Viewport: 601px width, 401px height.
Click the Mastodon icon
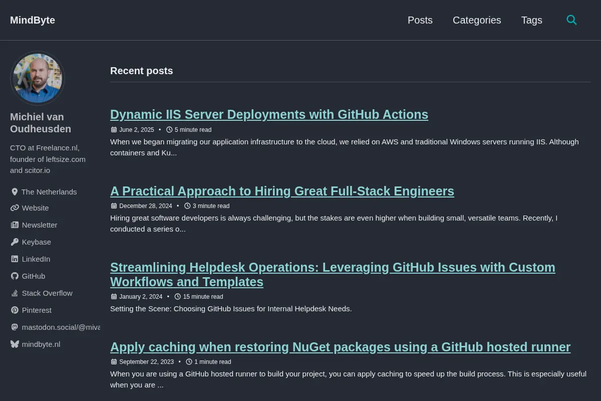pos(15,327)
